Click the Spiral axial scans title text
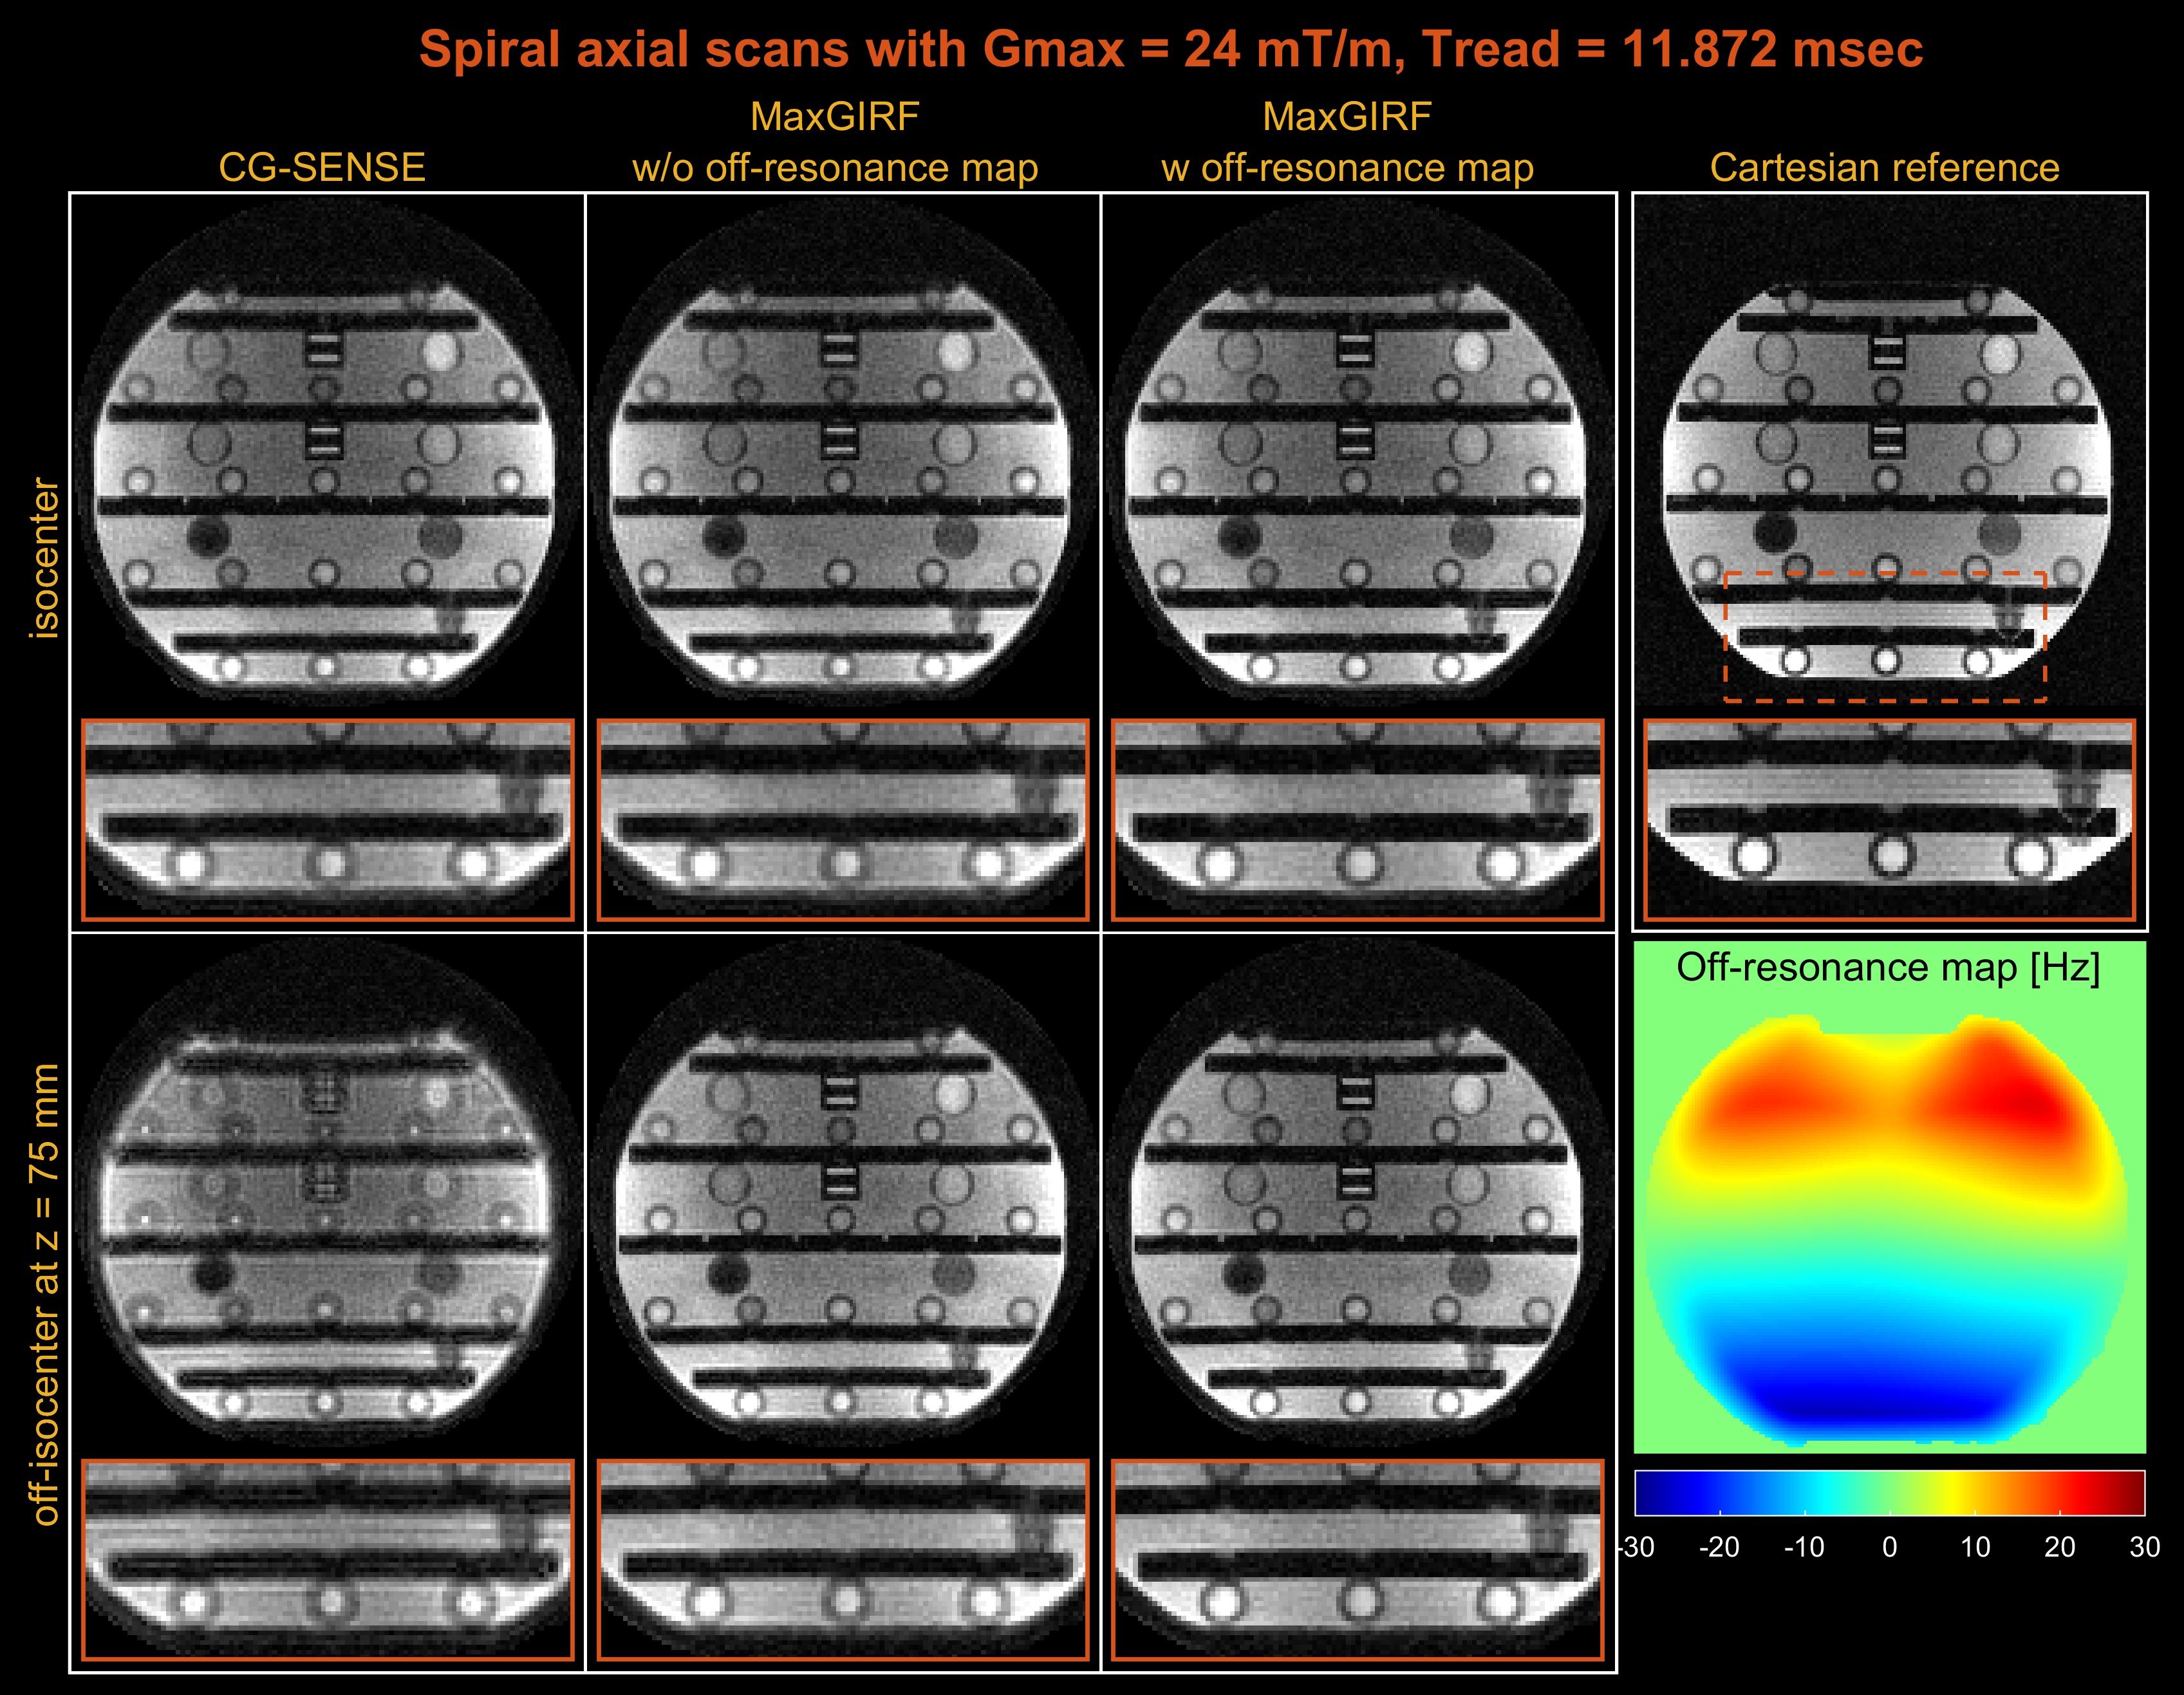The height and width of the screenshot is (1695, 2184). 1170,49
